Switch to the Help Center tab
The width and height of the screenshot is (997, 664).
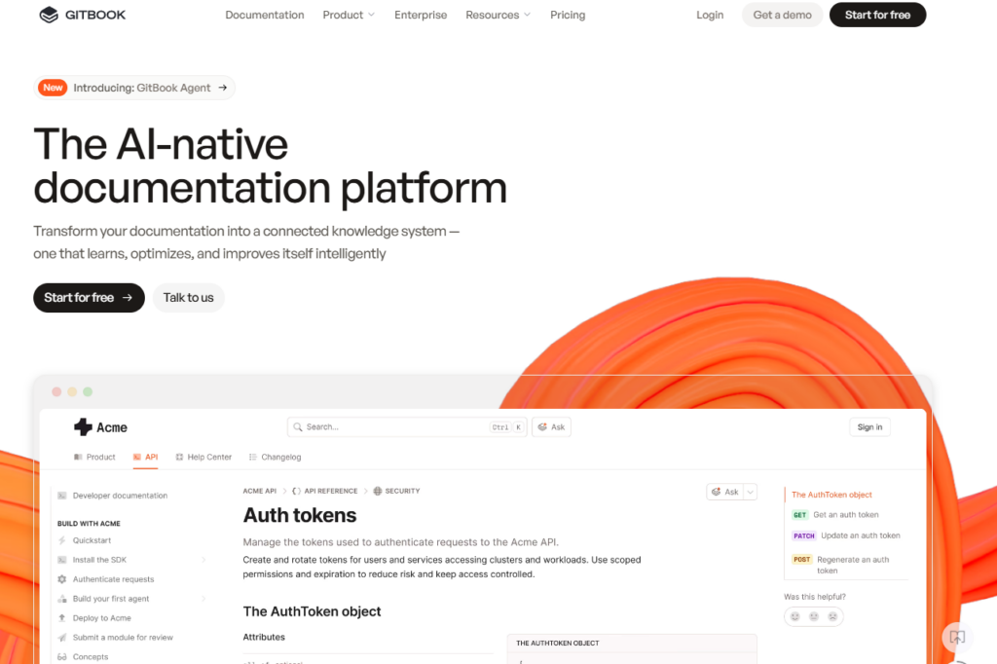click(x=203, y=457)
